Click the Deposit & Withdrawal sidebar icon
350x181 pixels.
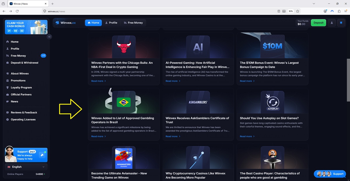8,63
